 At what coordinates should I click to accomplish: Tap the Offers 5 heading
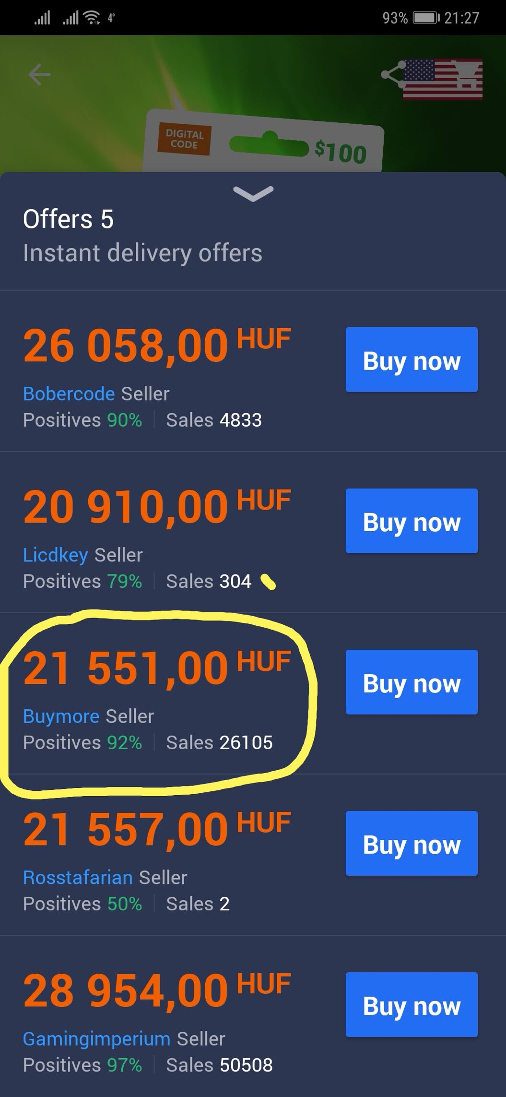coord(69,219)
